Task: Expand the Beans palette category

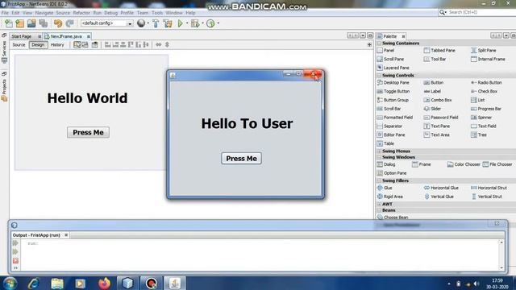Action: tap(380, 210)
